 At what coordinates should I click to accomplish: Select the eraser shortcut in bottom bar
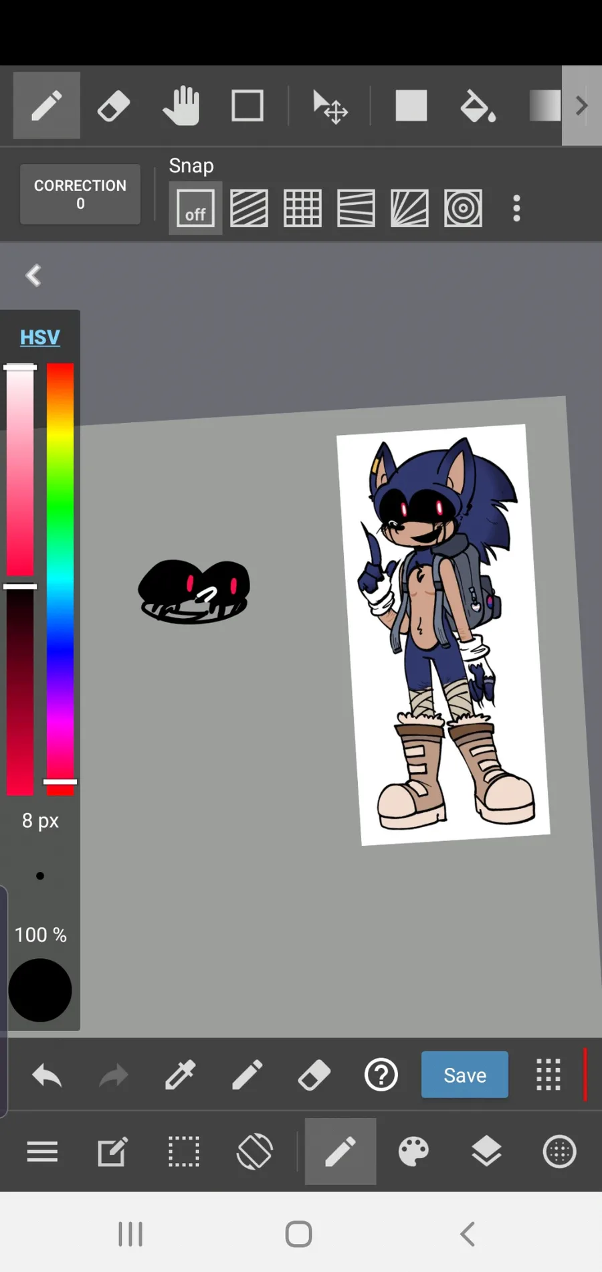pos(314,1075)
